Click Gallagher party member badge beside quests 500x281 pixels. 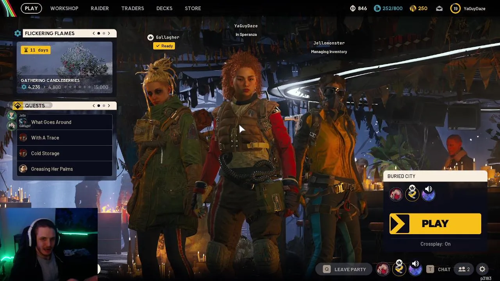12,126
